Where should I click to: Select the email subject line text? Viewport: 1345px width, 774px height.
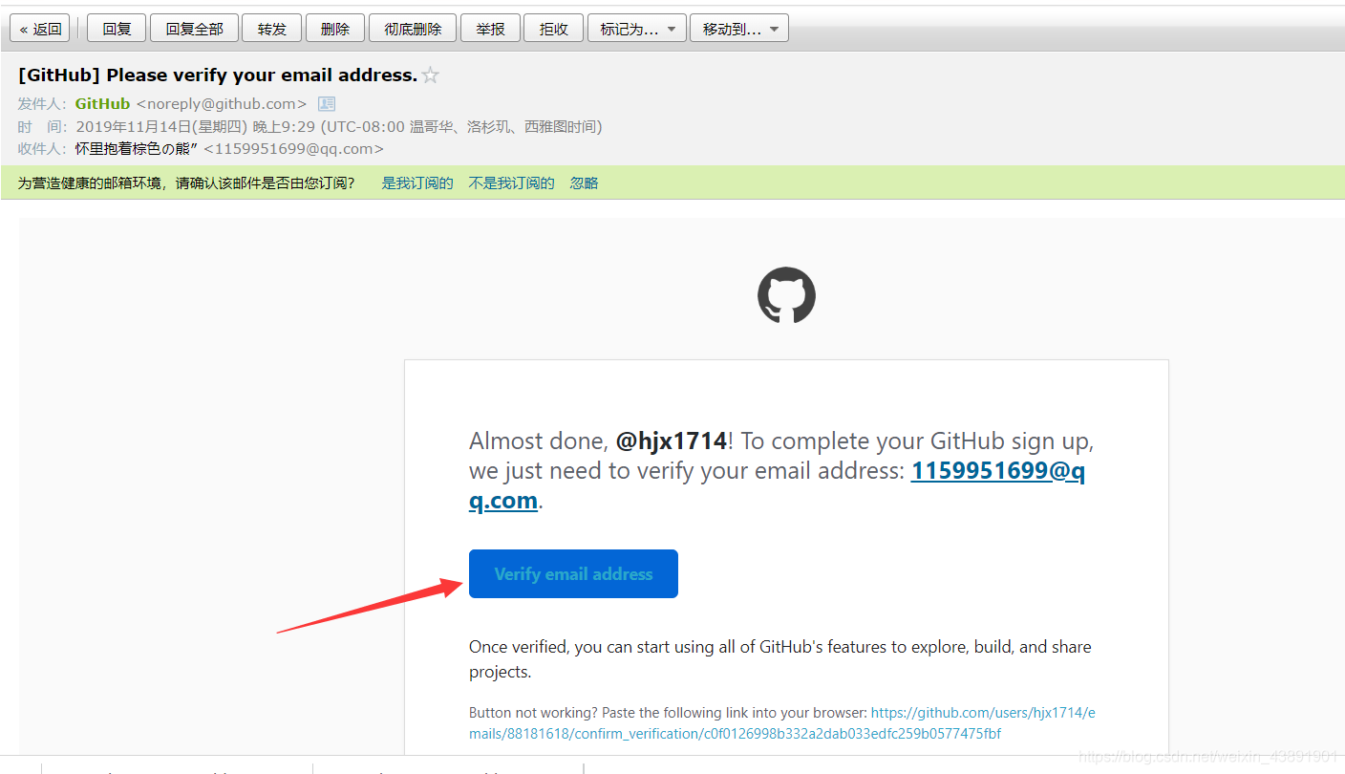click(x=218, y=75)
